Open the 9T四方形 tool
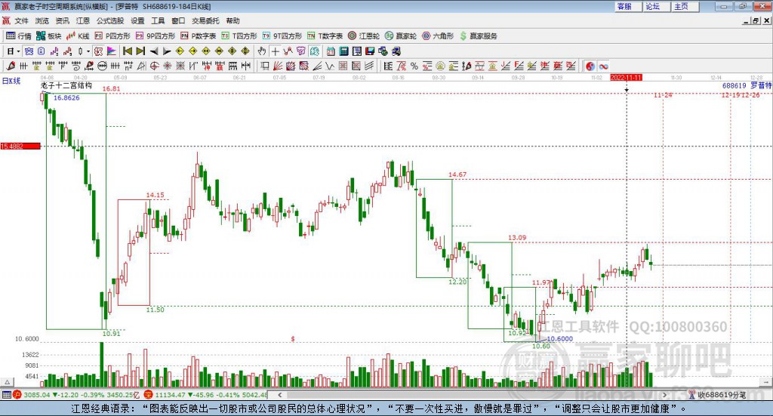Image resolution: width=773 pixels, height=416 pixels. (282, 36)
